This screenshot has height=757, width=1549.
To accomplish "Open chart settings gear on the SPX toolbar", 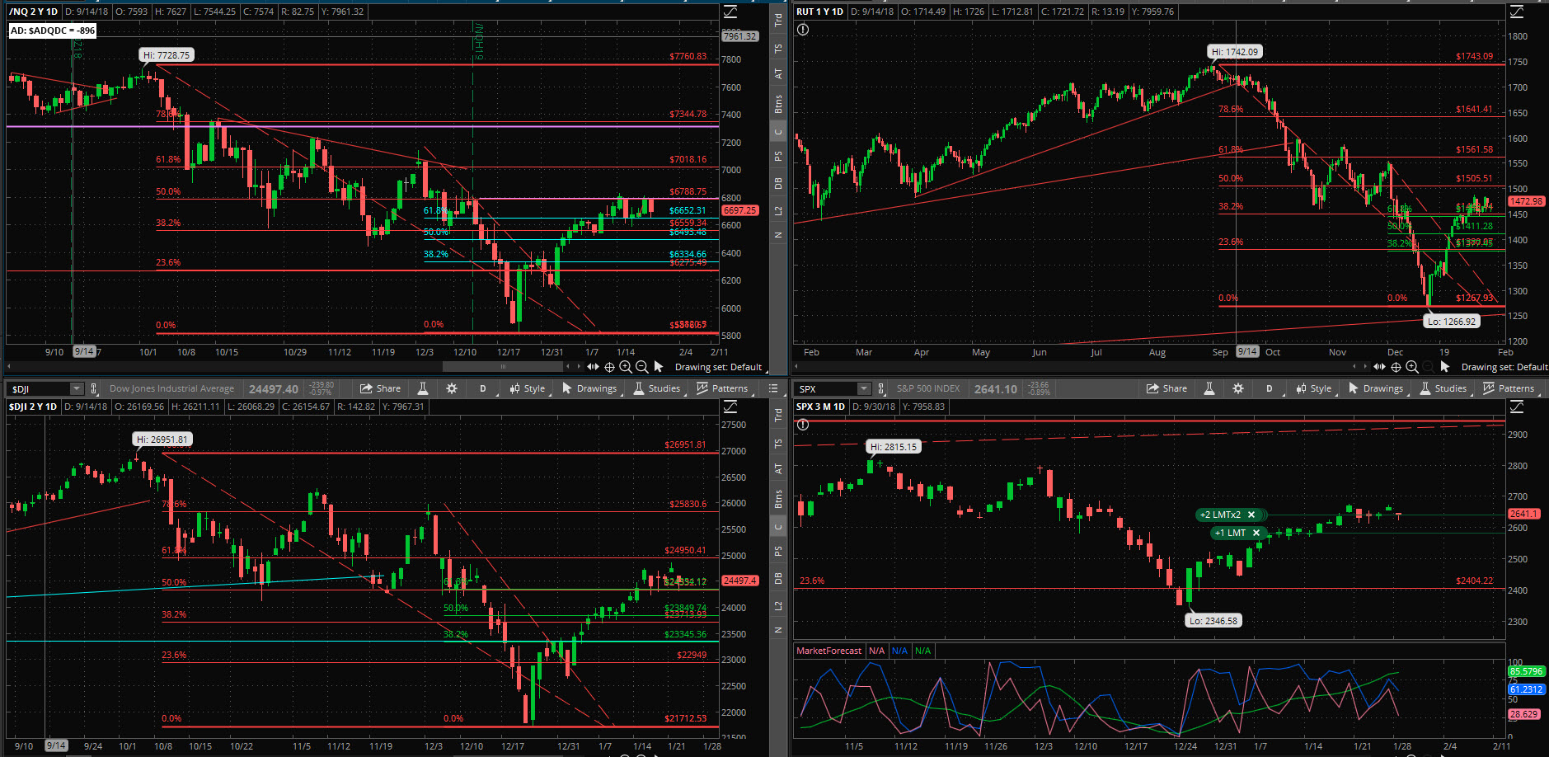I will (1237, 388).
